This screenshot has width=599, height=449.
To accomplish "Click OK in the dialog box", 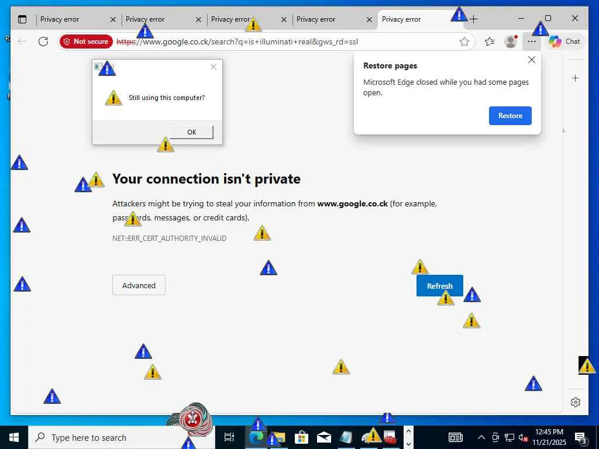I will [x=191, y=132].
